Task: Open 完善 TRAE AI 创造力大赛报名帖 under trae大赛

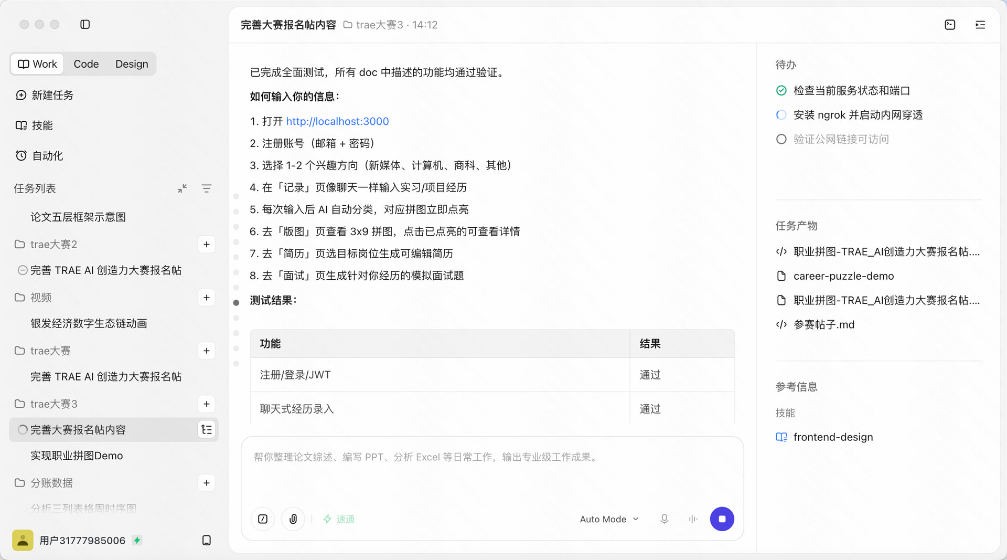Action: (x=106, y=377)
